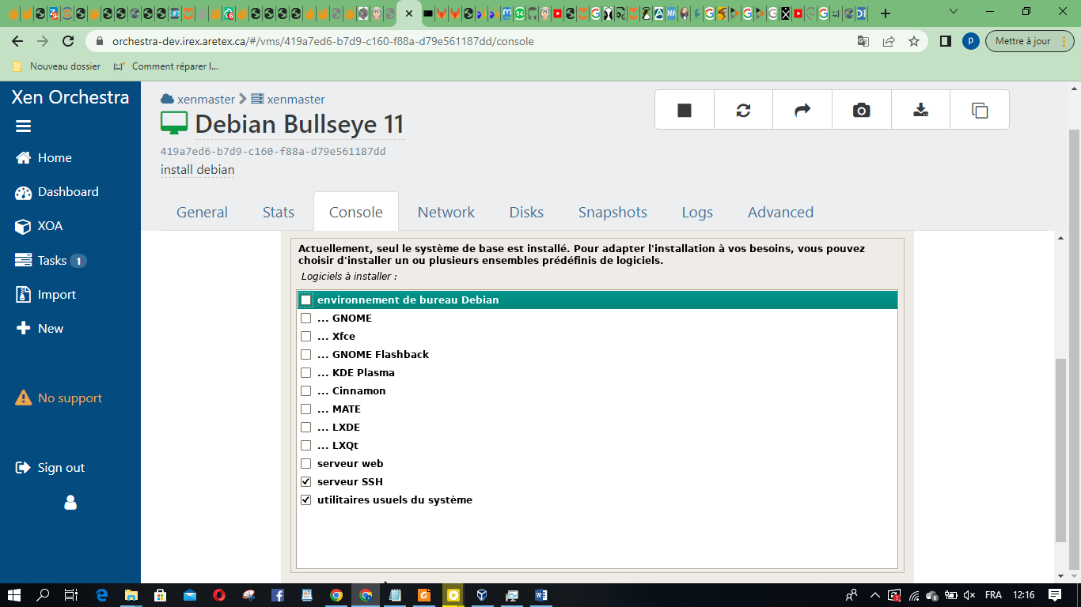Share this page via the share icon

click(889, 41)
